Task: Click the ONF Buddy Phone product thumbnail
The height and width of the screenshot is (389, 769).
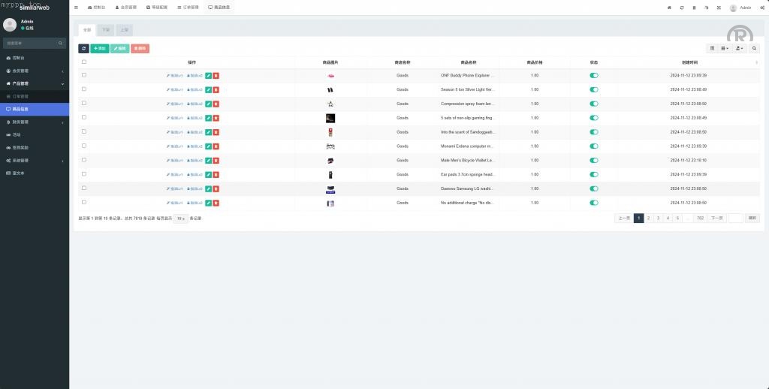Action: [x=330, y=75]
